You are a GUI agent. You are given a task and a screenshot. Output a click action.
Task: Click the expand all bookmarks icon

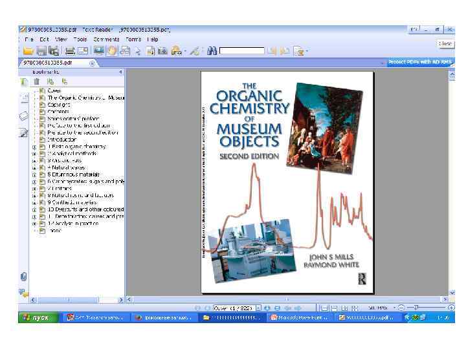click(50, 81)
